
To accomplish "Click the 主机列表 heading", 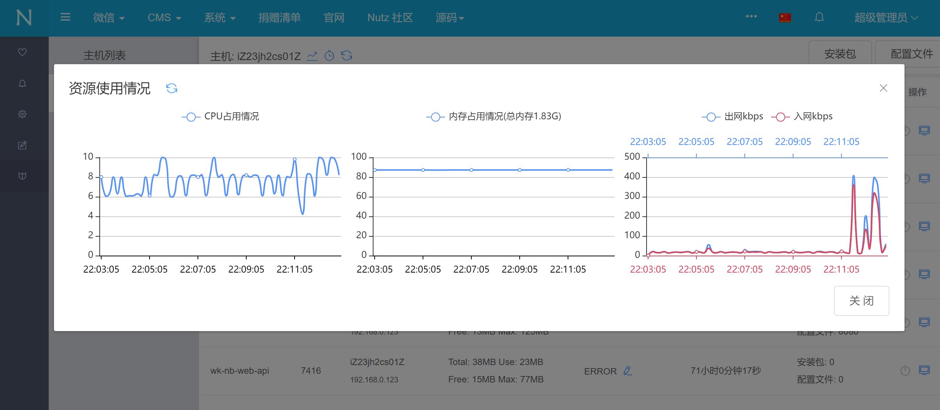I will (105, 55).
